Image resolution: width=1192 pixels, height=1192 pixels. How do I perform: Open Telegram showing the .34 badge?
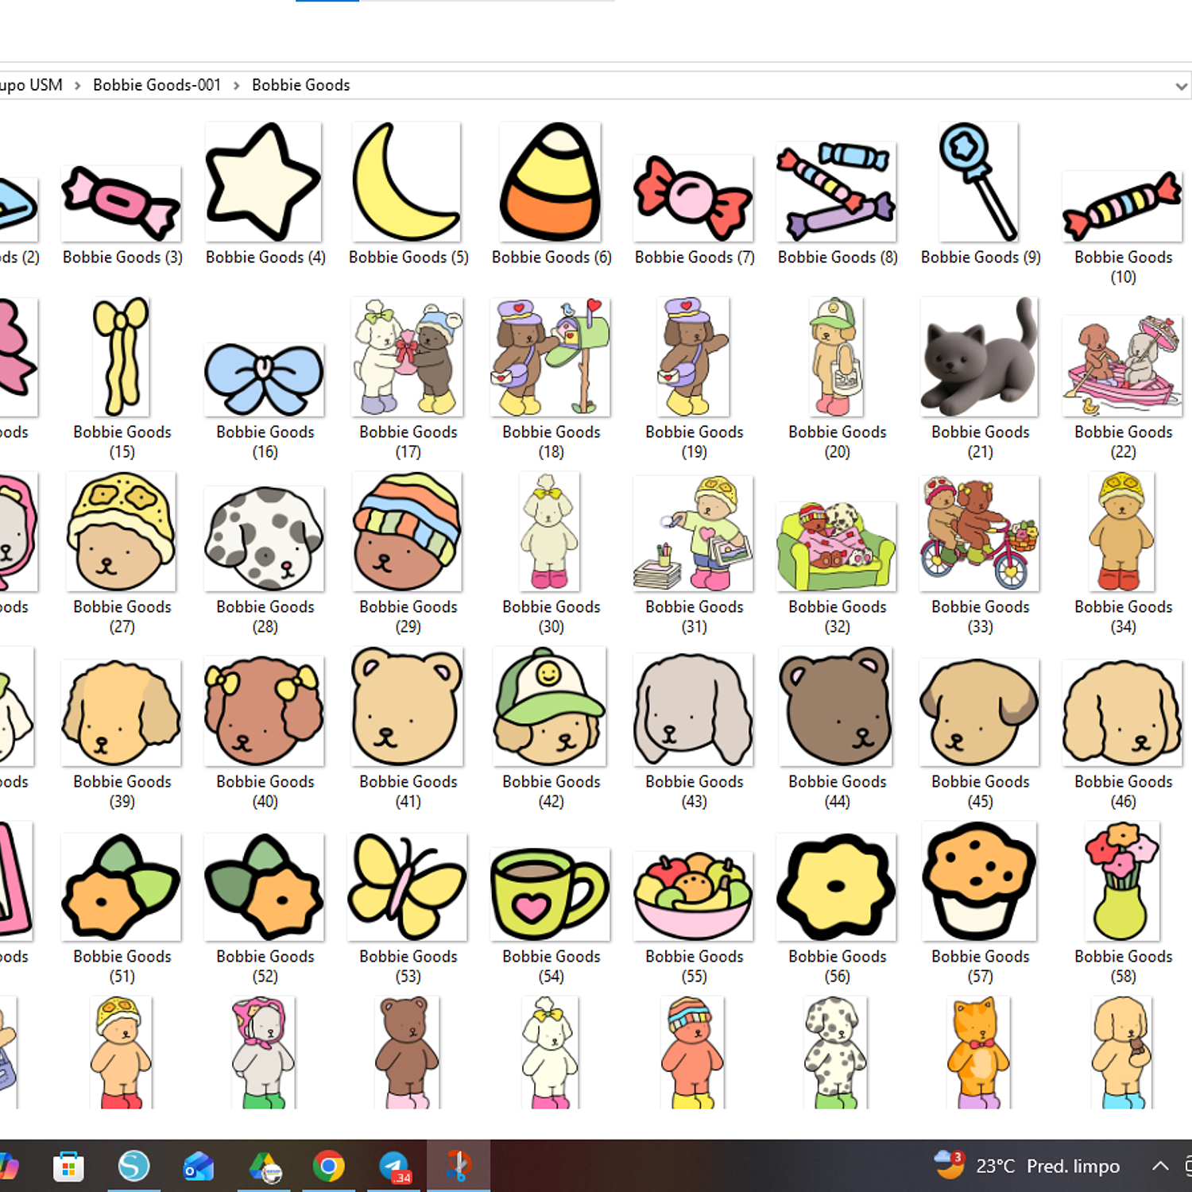tap(392, 1167)
